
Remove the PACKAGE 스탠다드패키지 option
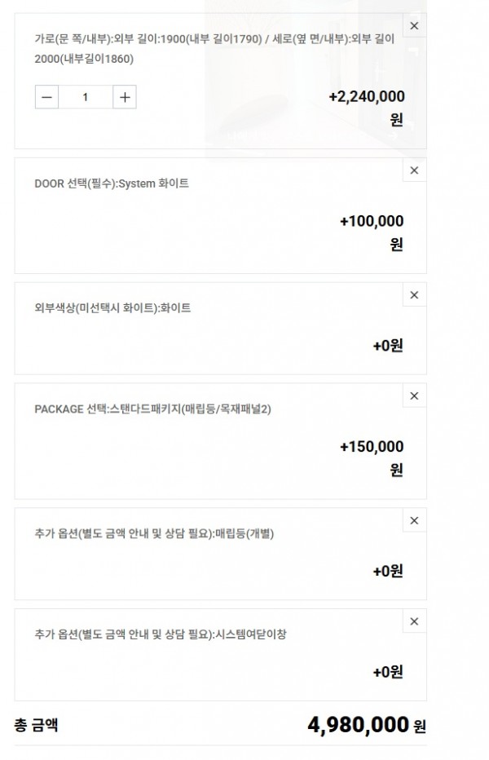414,395
